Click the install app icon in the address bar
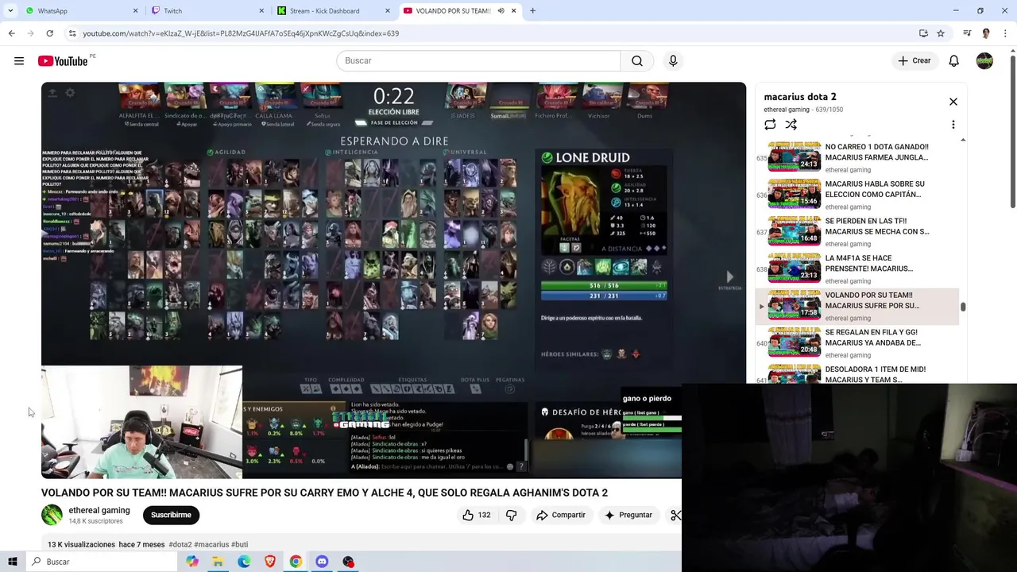Image resolution: width=1017 pixels, height=572 pixels. tap(923, 33)
